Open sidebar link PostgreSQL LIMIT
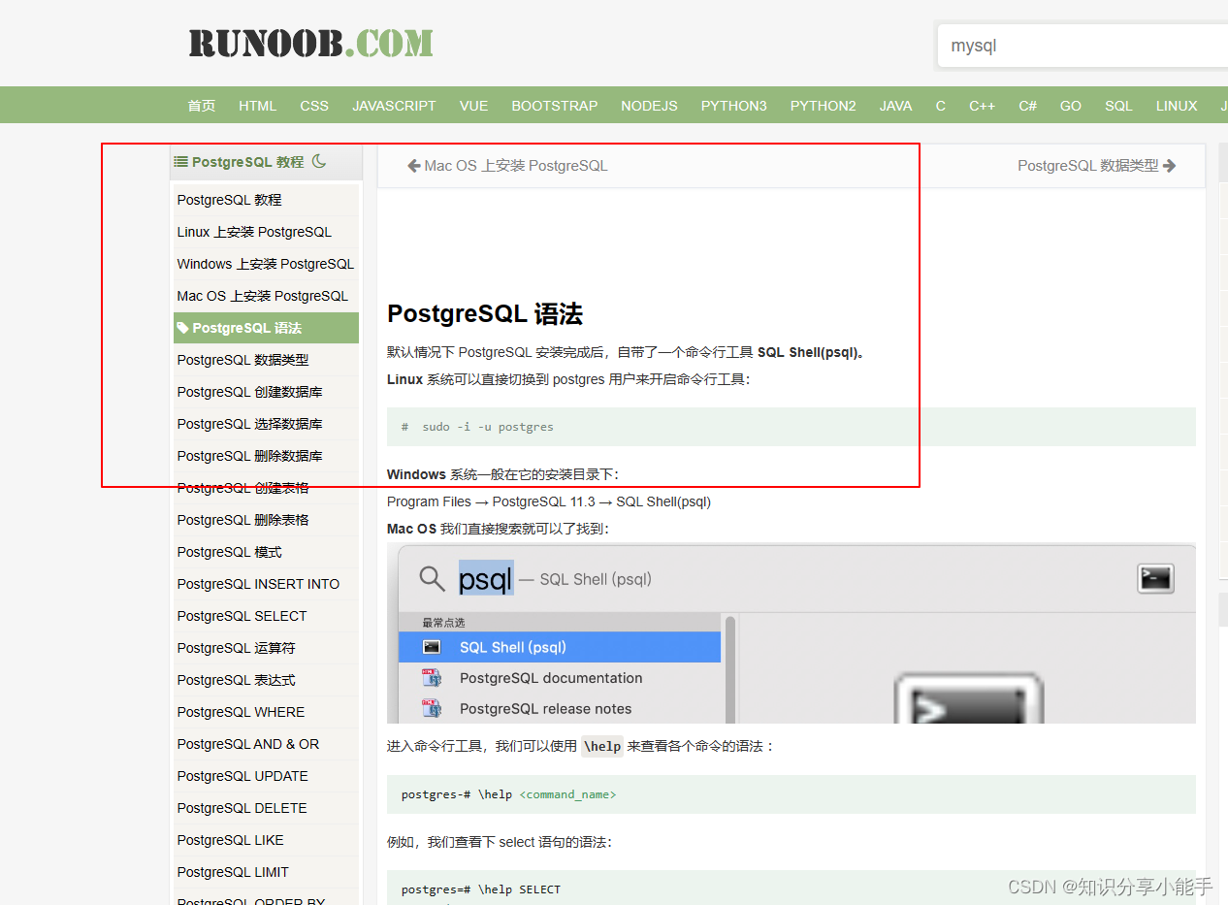This screenshot has width=1228, height=905. [233, 872]
